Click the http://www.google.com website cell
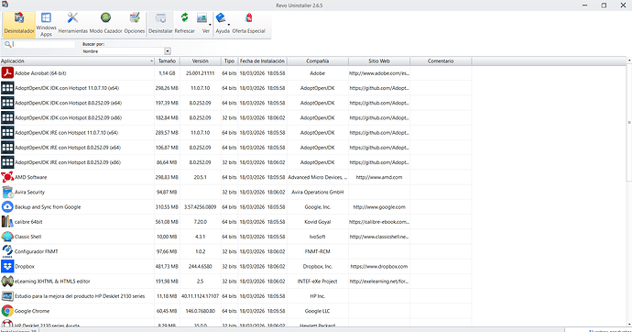This screenshot has height=332, width=632. tap(379, 207)
